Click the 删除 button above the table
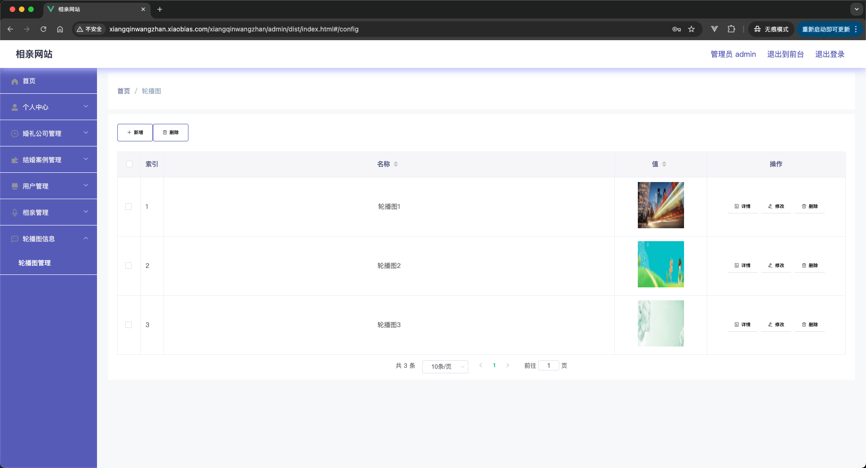Image resolution: width=866 pixels, height=468 pixels. (170, 133)
